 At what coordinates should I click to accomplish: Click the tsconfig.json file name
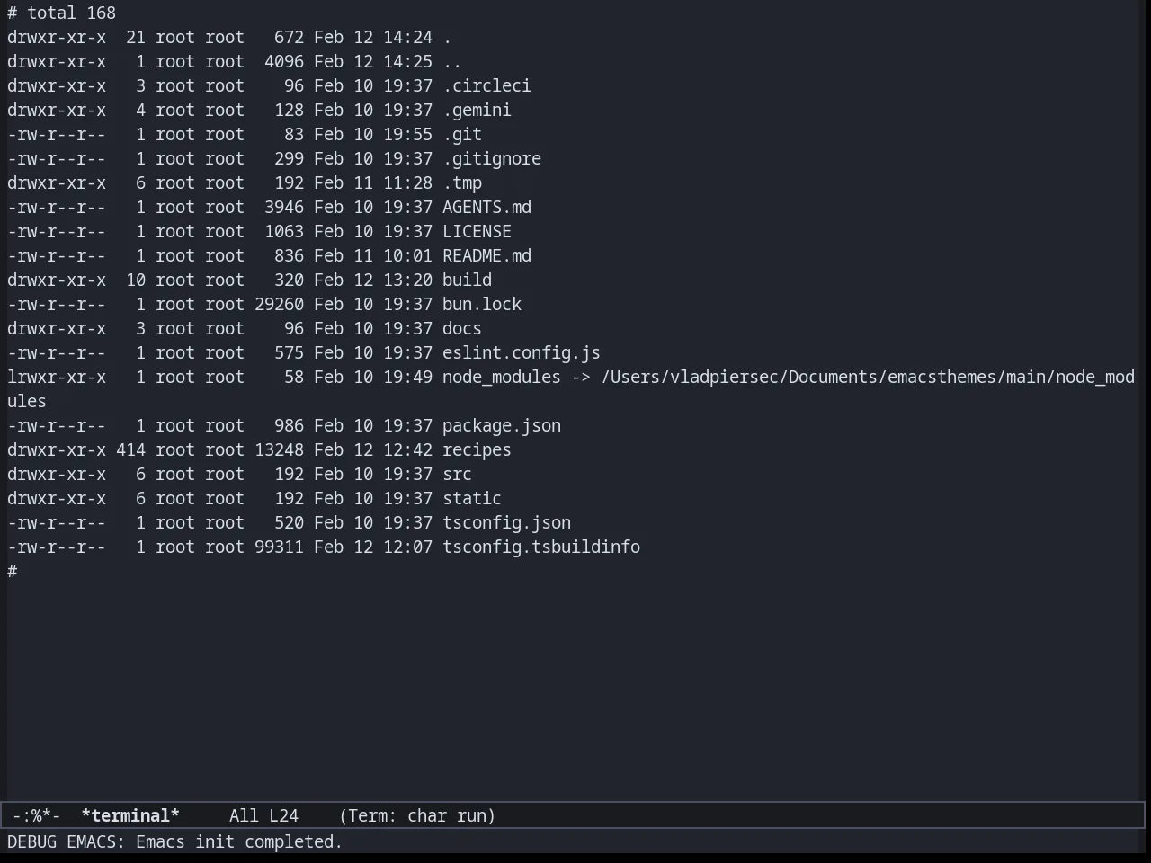click(x=506, y=522)
